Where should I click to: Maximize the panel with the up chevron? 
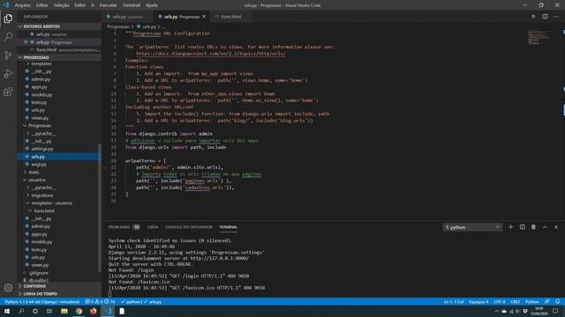[x=545, y=227]
